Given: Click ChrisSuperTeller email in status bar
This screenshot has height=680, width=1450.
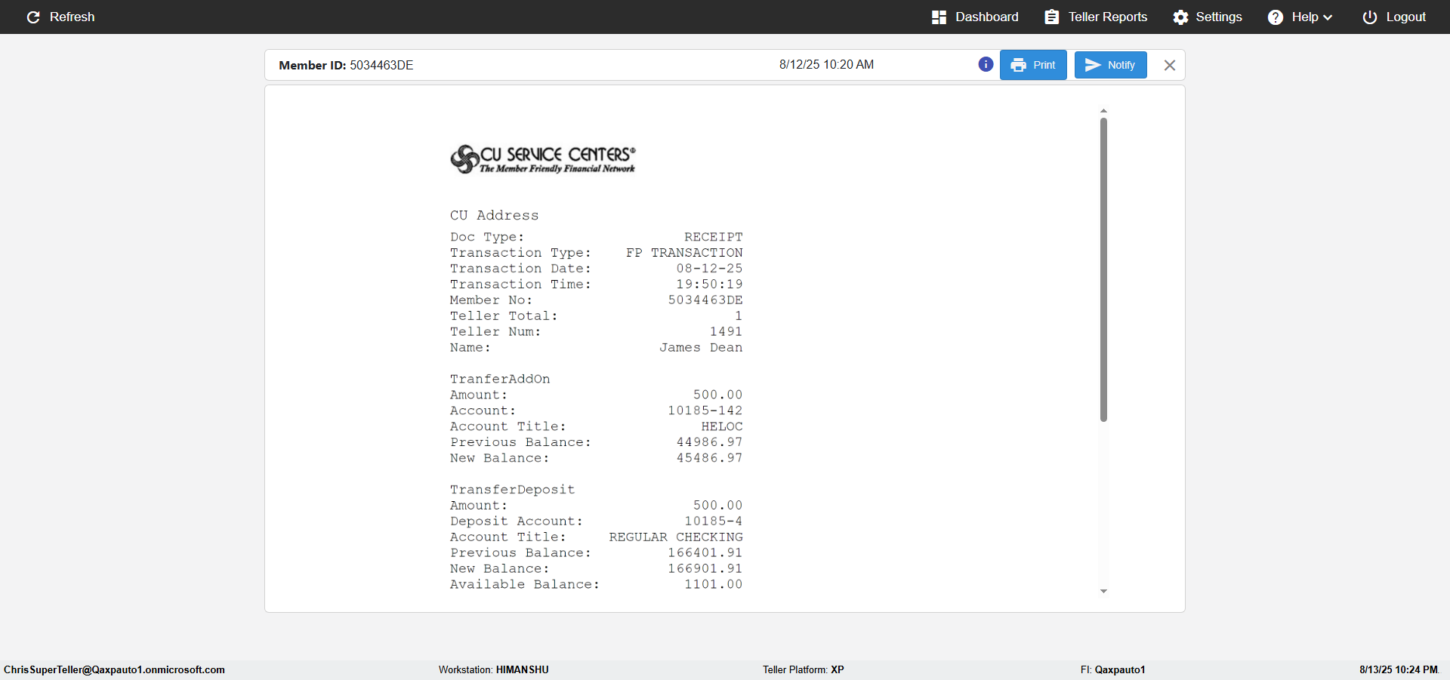Looking at the screenshot, I should coord(114,669).
